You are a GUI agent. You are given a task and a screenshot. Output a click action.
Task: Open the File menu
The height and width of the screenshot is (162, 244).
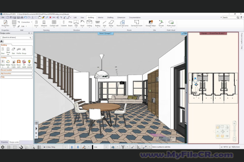pyautogui.click(x=3, y=17)
